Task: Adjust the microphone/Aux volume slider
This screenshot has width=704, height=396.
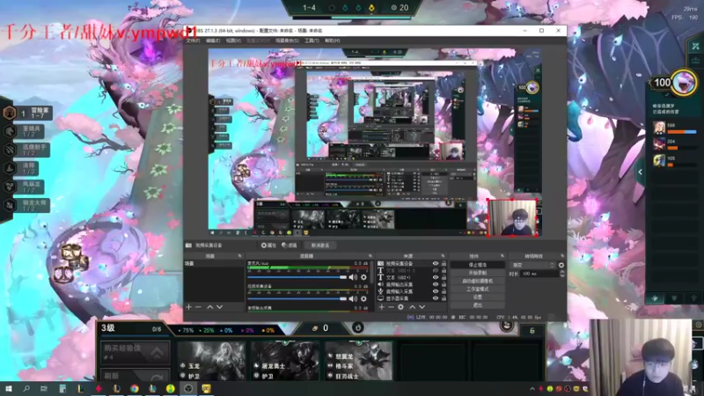Action: coord(297,277)
